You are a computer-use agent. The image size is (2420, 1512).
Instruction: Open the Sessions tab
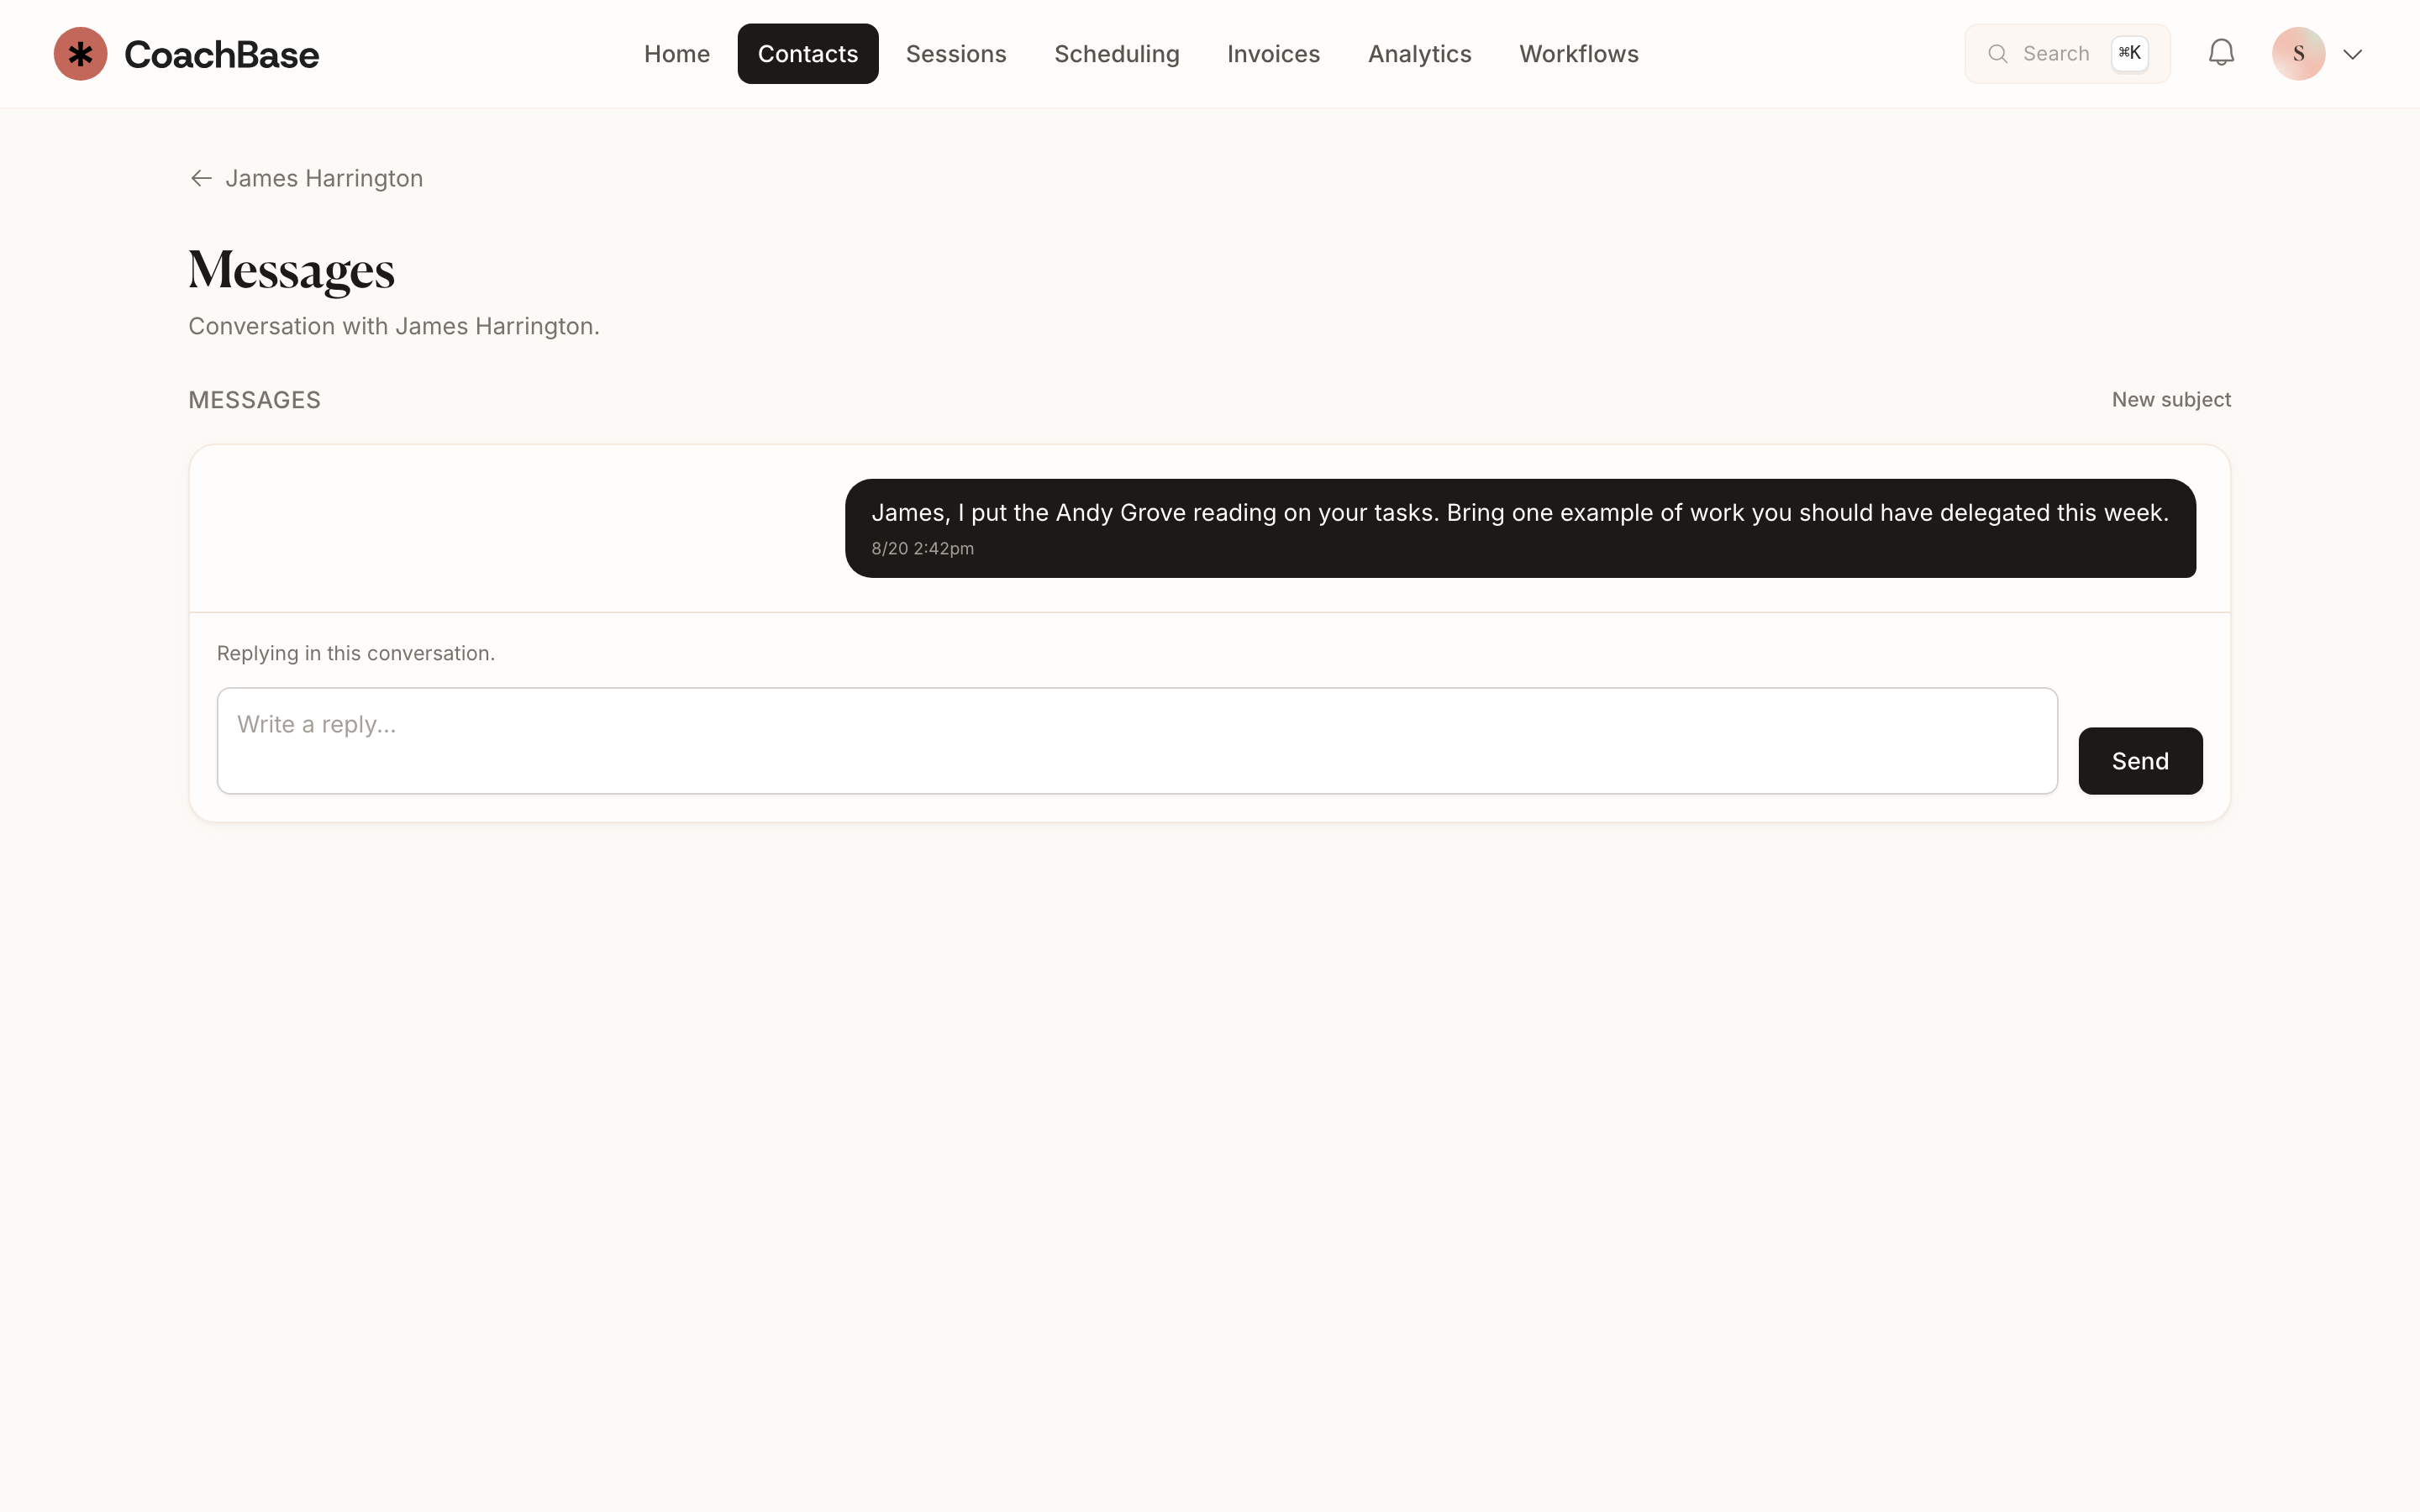956,54
